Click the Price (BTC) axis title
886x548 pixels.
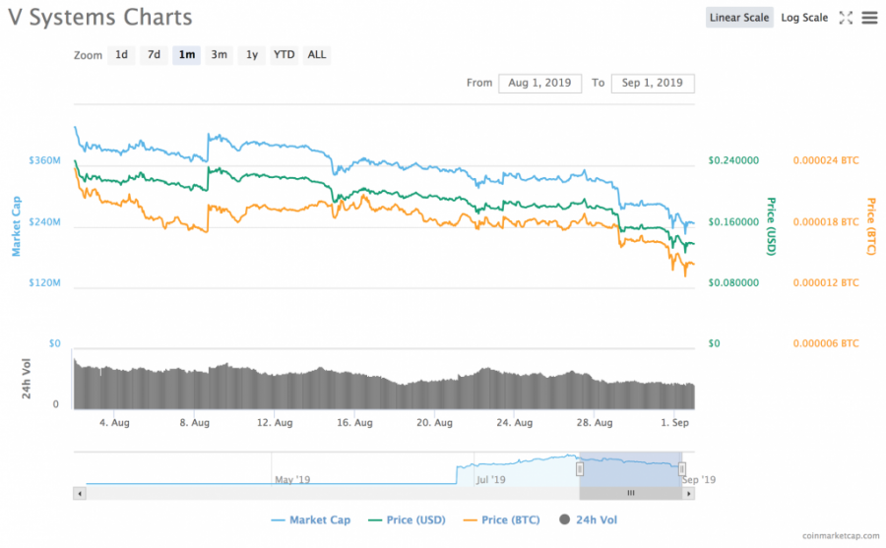coord(871,226)
